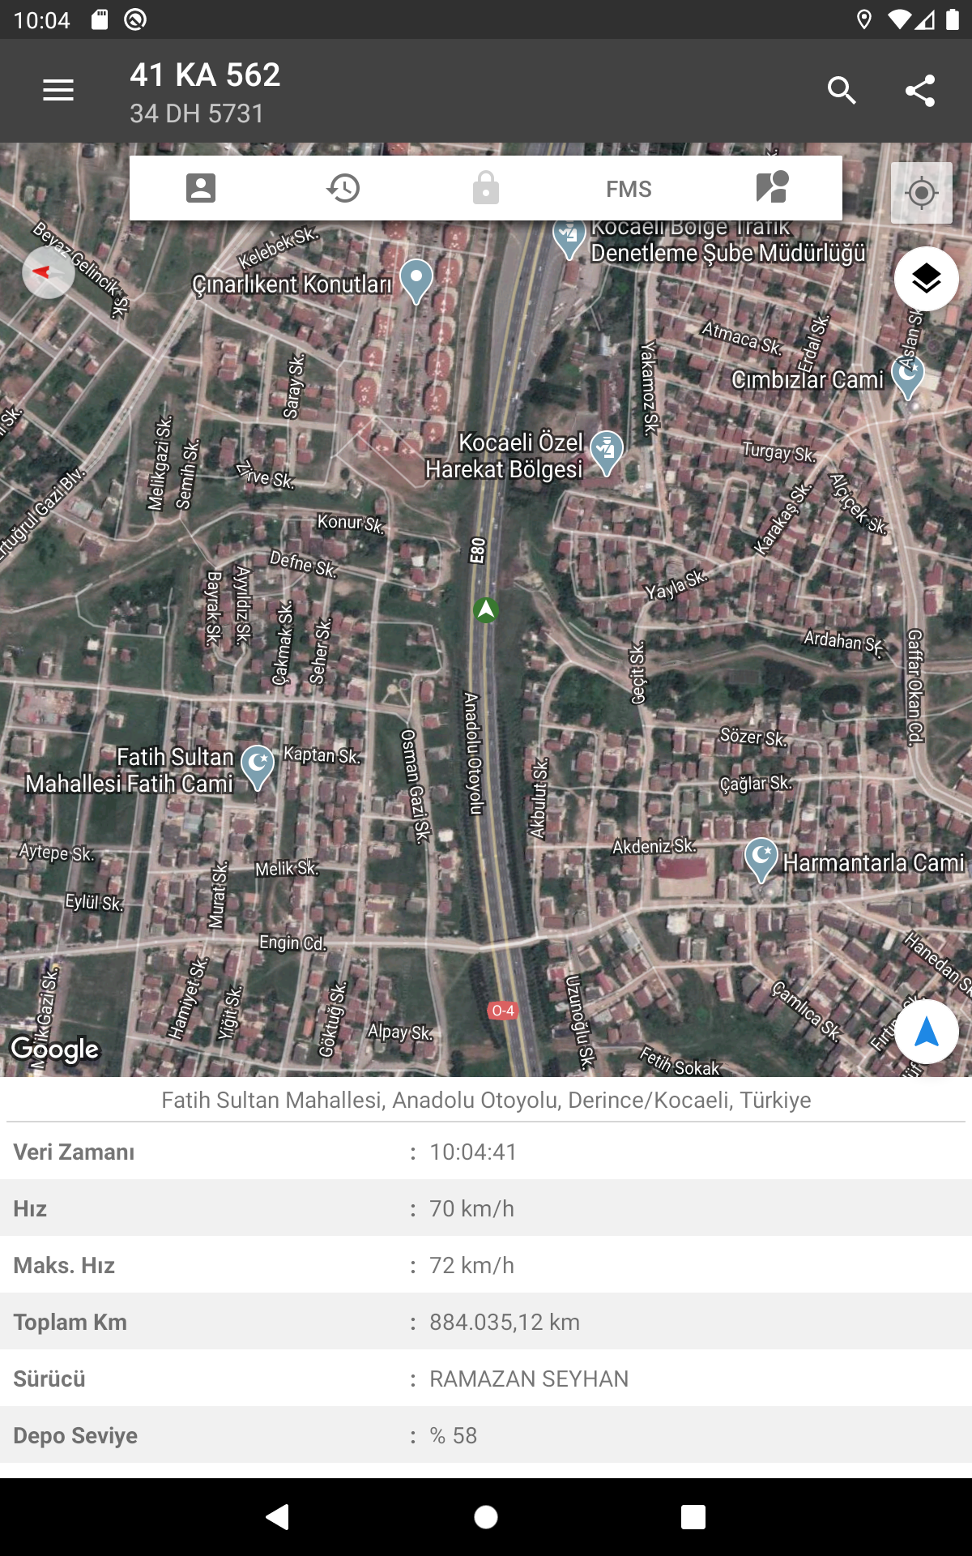
Task: Tap the Google logo on map
Action: (54, 1049)
